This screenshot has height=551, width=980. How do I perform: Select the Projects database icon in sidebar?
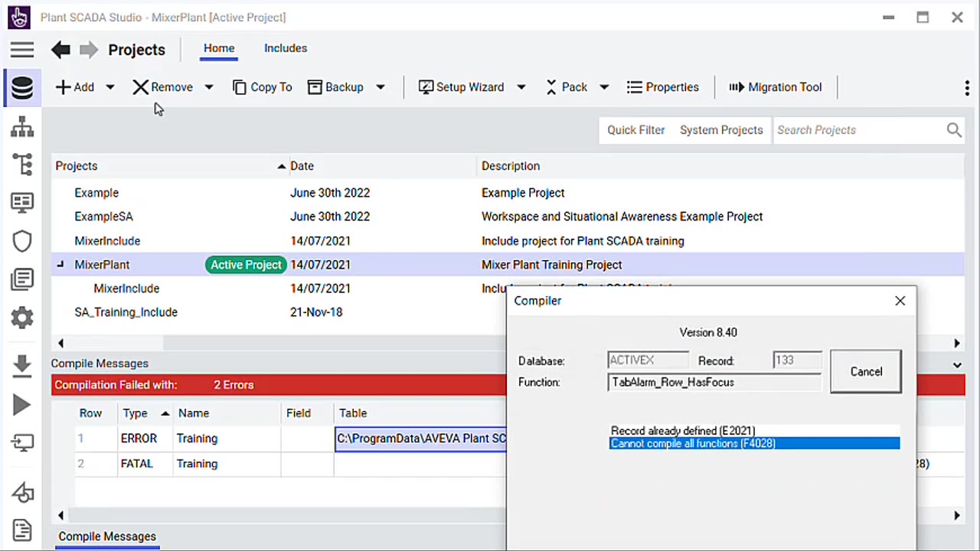tap(21, 87)
